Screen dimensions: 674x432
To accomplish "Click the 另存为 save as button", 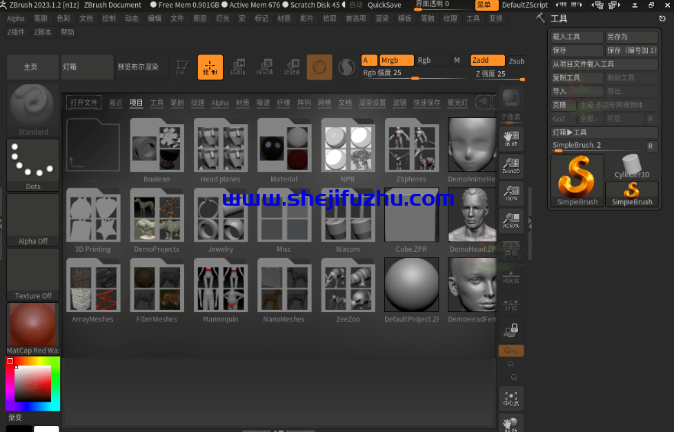I will 631,37.
